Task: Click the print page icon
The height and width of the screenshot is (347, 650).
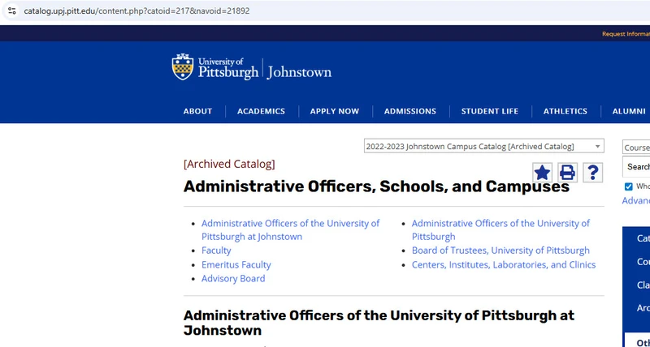Action: click(x=567, y=173)
